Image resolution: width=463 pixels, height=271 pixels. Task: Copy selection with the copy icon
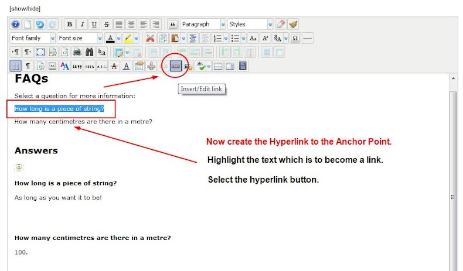click(x=162, y=38)
